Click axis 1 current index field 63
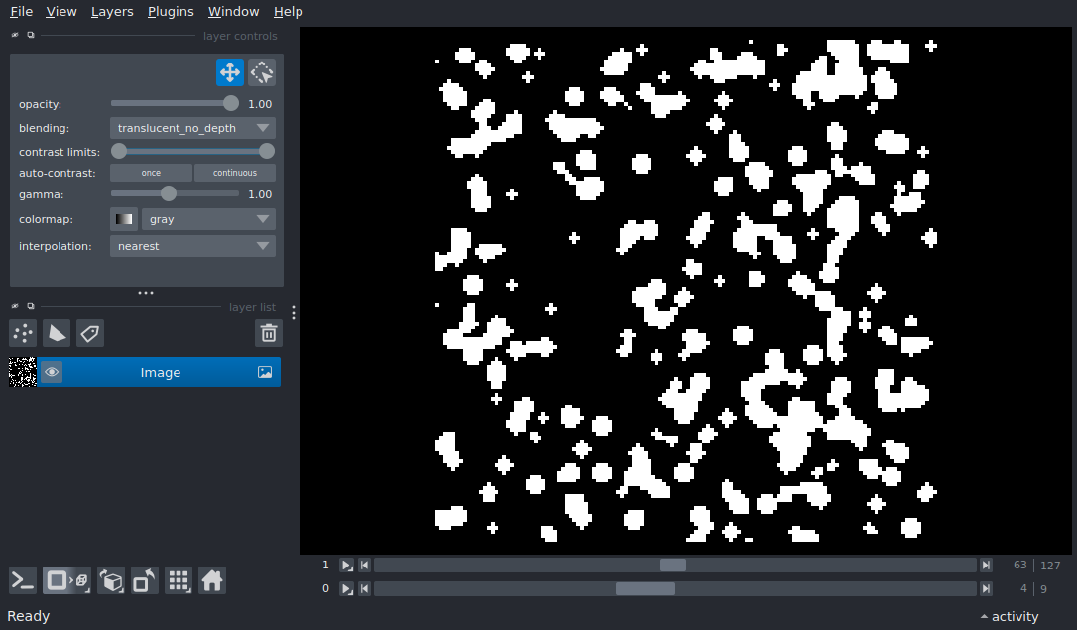 (1019, 565)
